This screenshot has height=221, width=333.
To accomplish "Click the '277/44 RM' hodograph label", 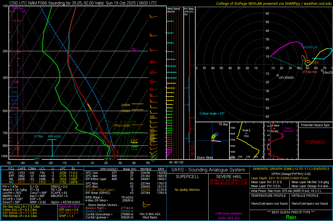I will (309, 72).
